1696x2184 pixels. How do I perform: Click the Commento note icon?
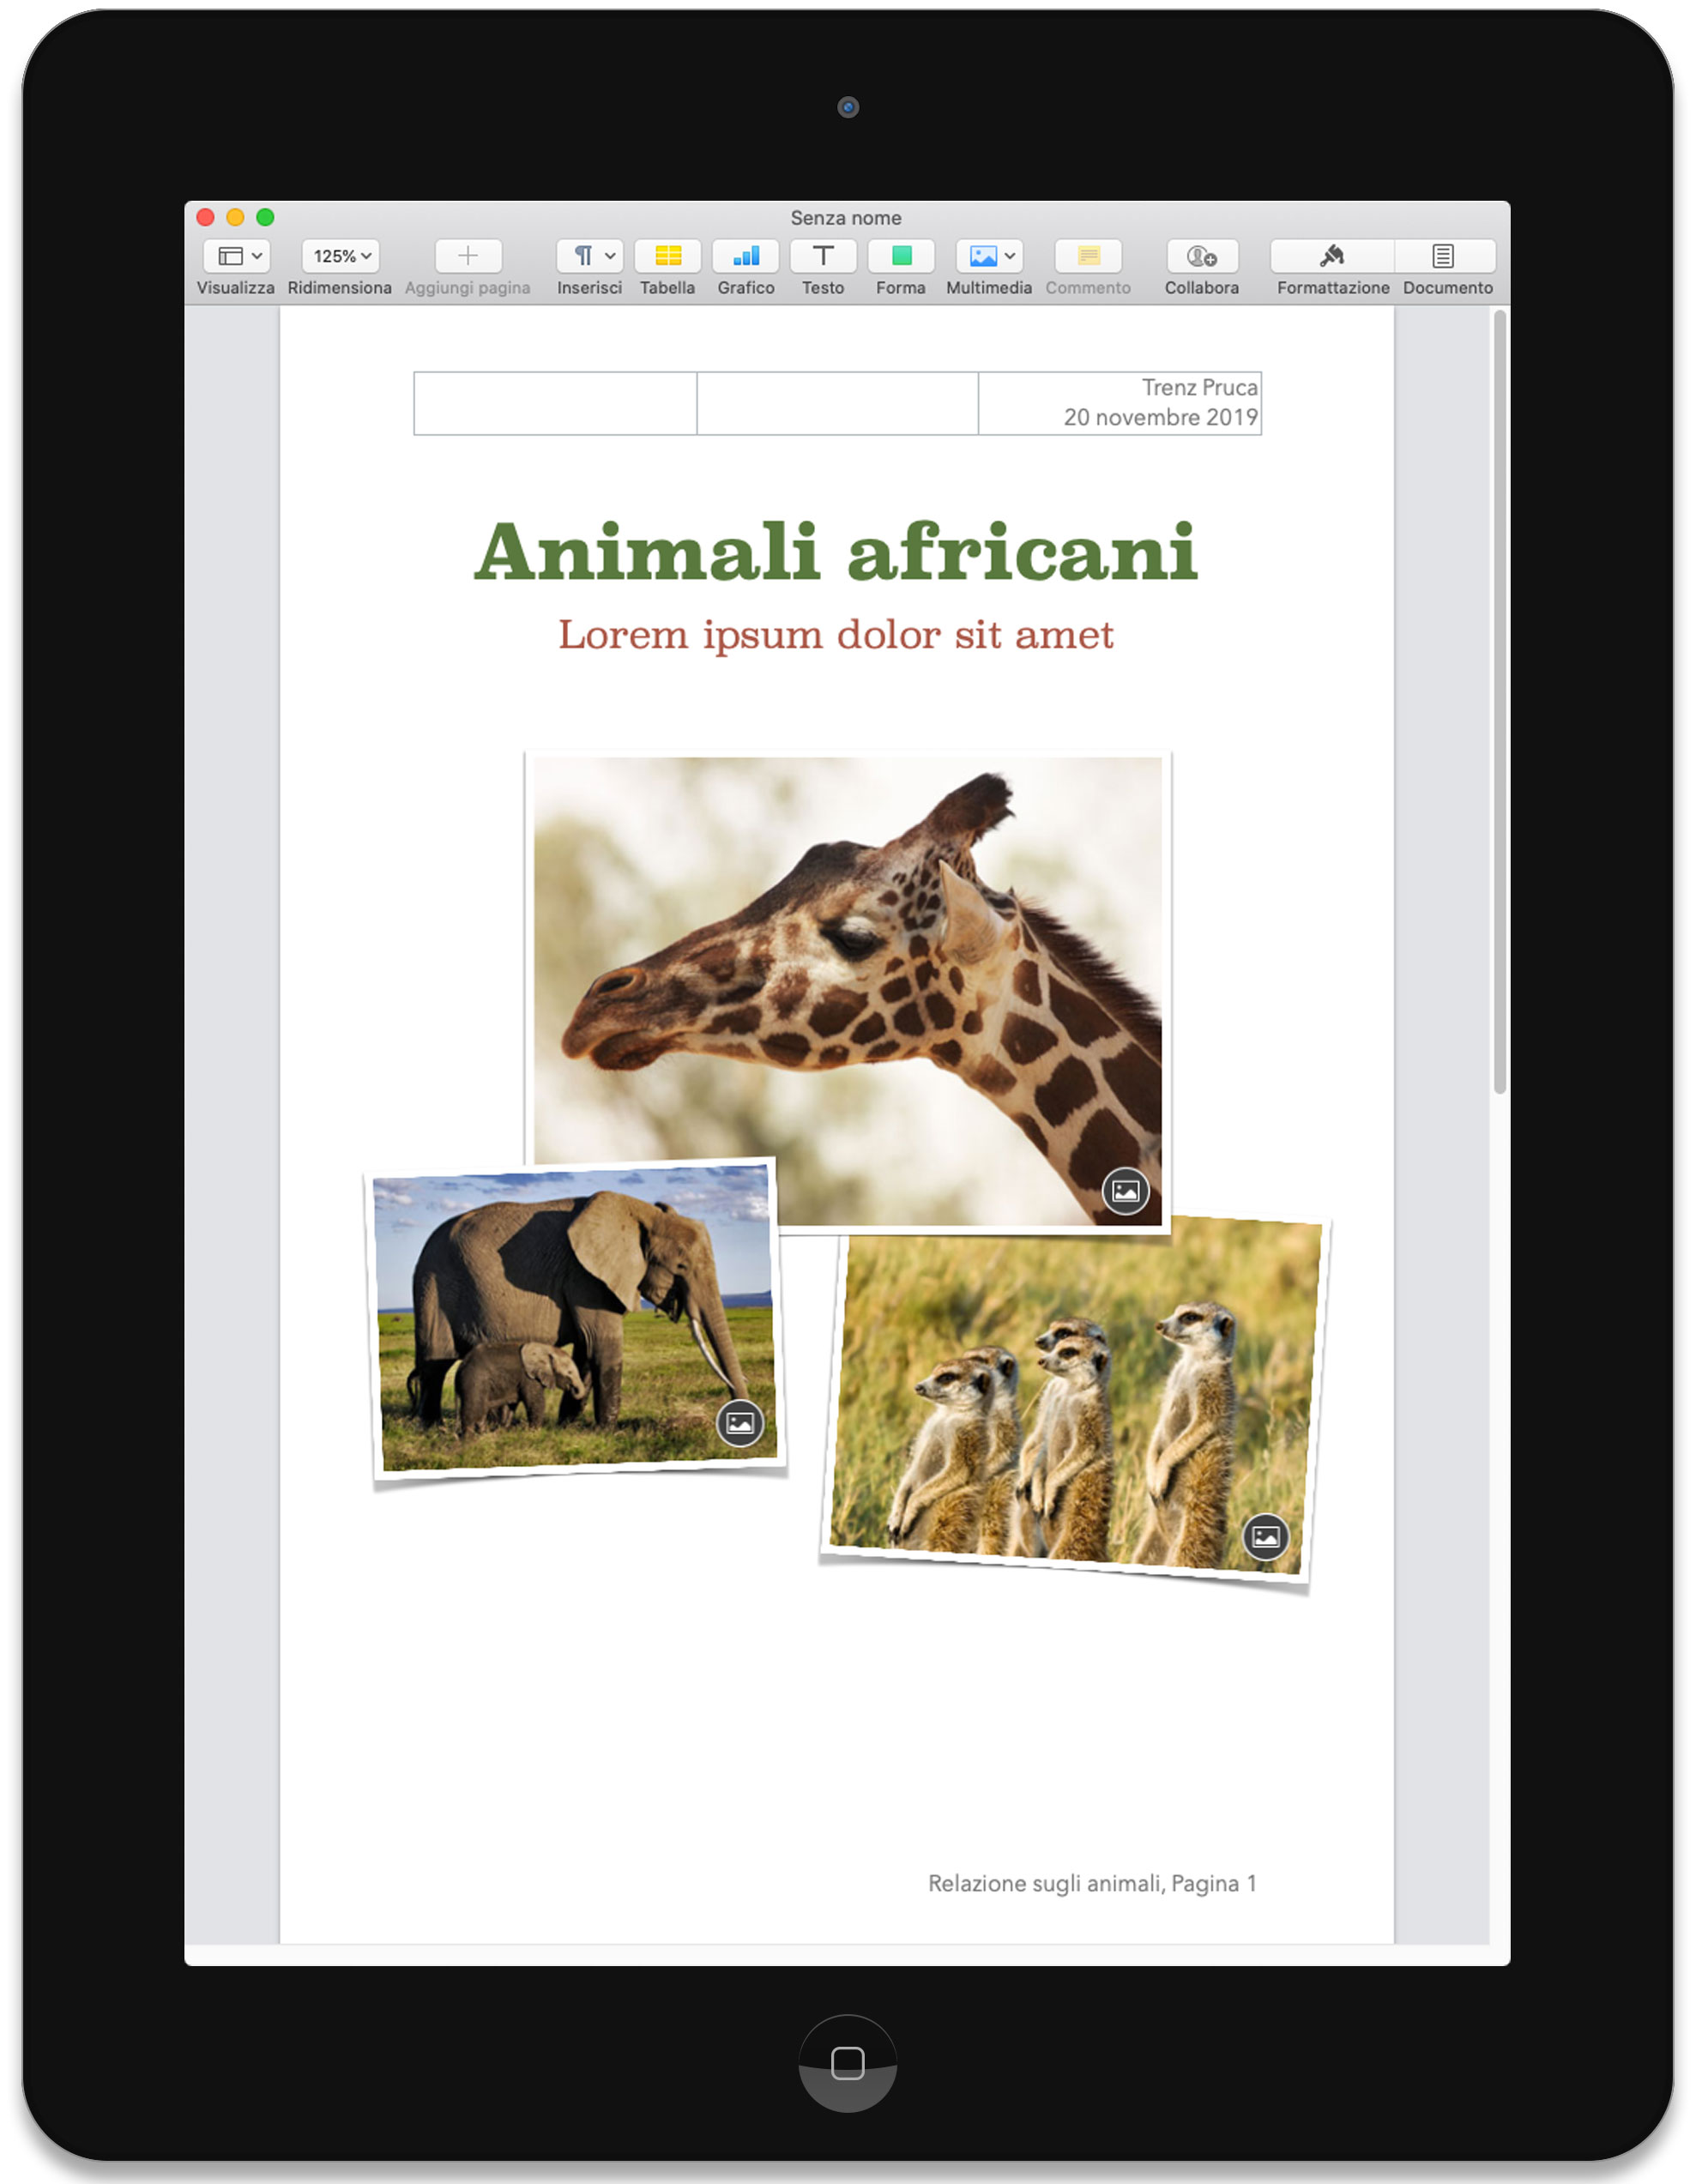[1088, 256]
